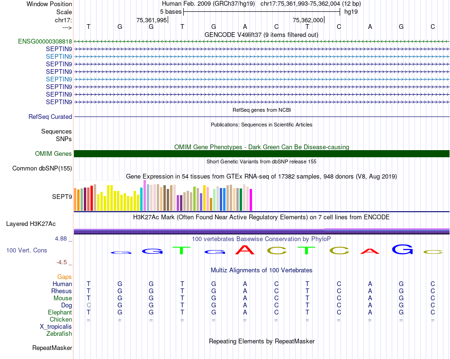Click the GTEx Gene Expression track title

(x=261, y=177)
